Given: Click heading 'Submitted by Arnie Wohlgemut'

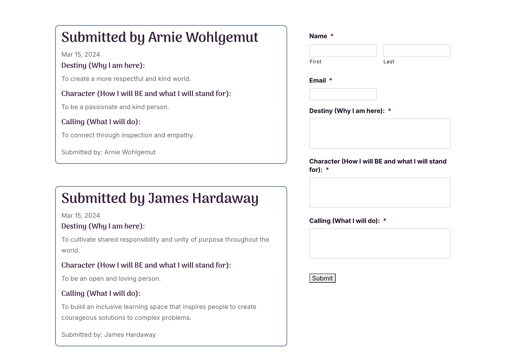Looking at the screenshot, I should point(160,37).
